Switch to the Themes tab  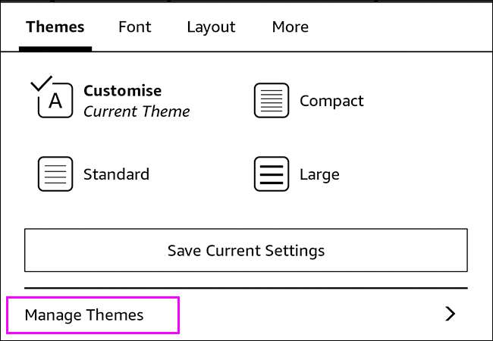tap(55, 27)
